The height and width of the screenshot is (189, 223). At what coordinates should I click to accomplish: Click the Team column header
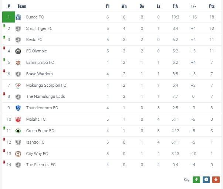tap(22, 6)
